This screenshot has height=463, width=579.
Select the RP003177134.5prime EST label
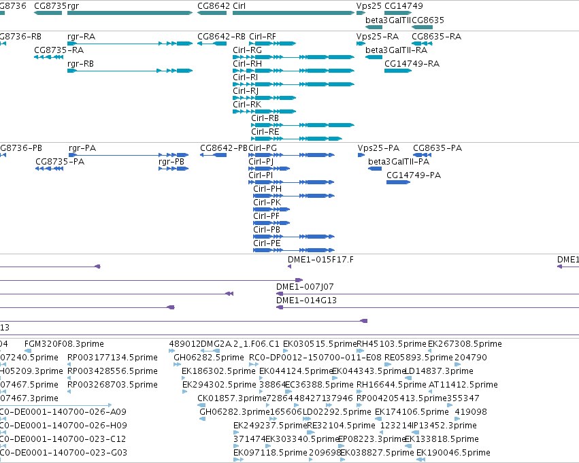(113, 358)
